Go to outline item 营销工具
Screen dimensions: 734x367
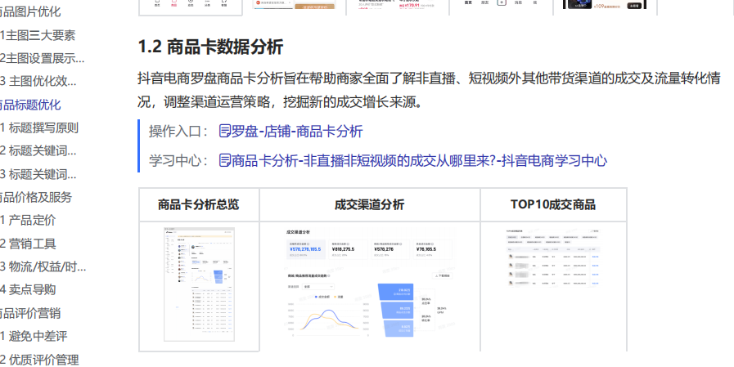[28, 244]
